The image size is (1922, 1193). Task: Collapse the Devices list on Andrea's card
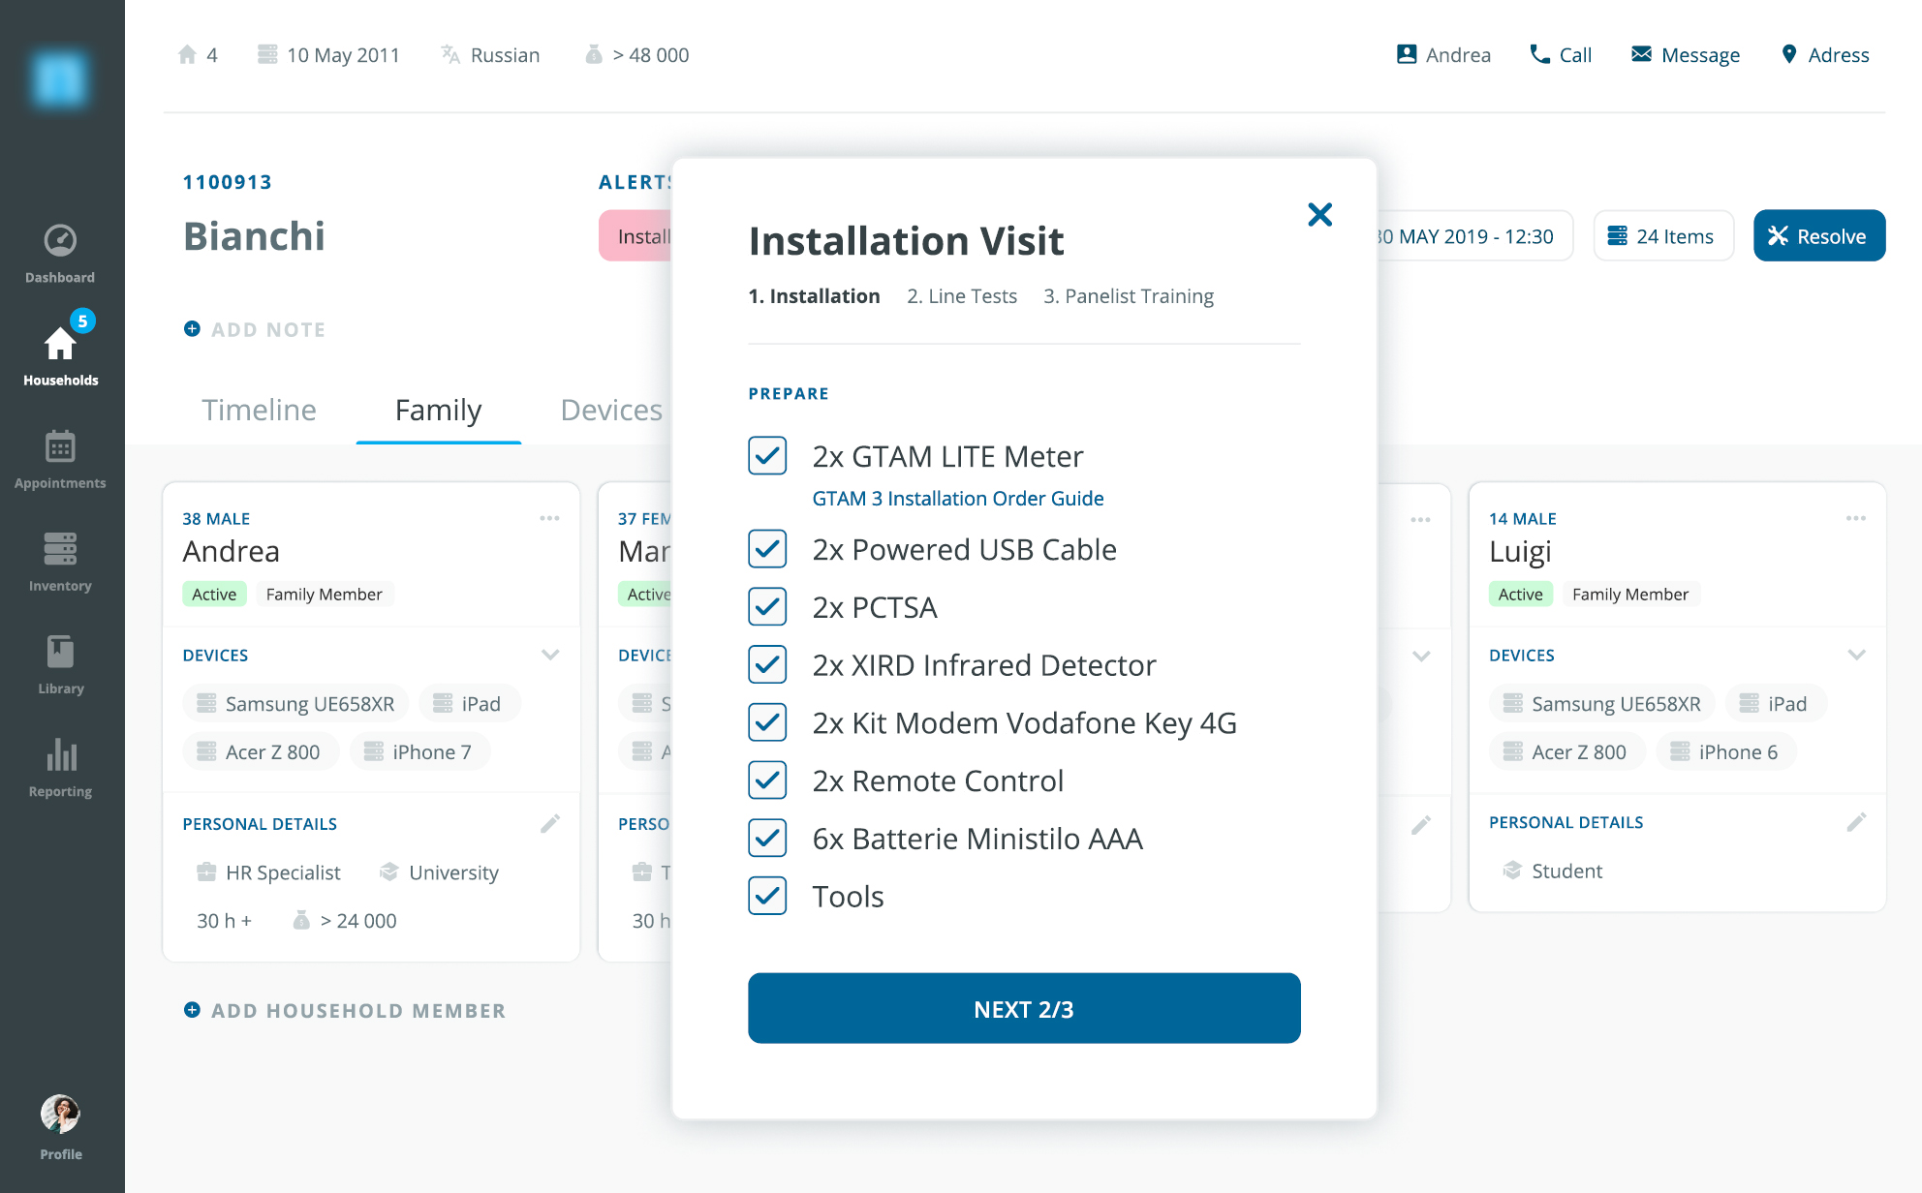550,655
